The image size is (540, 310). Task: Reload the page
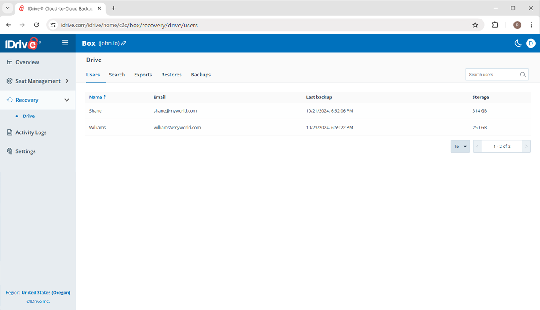coord(37,25)
